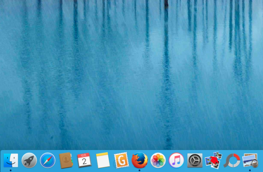Open Calendar showing date 2
The height and width of the screenshot is (172, 263).
84,160
